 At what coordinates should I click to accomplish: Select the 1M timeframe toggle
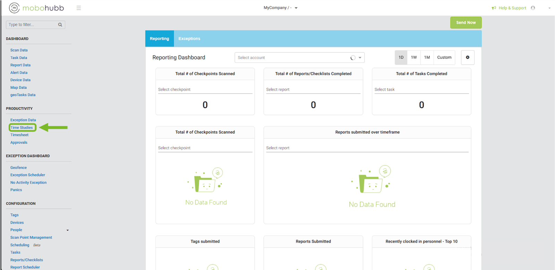[427, 58]
